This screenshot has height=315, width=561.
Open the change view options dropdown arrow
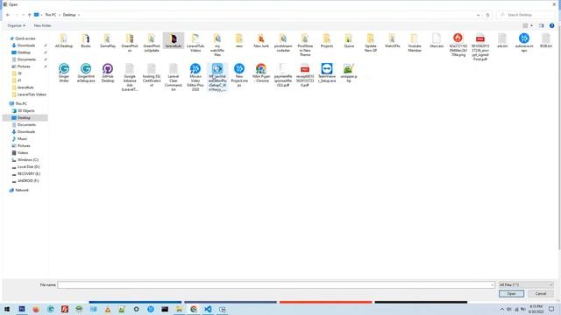(x=532, y=25)
